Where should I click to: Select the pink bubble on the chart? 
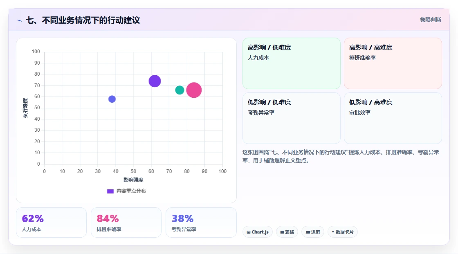tap(194, 90)
